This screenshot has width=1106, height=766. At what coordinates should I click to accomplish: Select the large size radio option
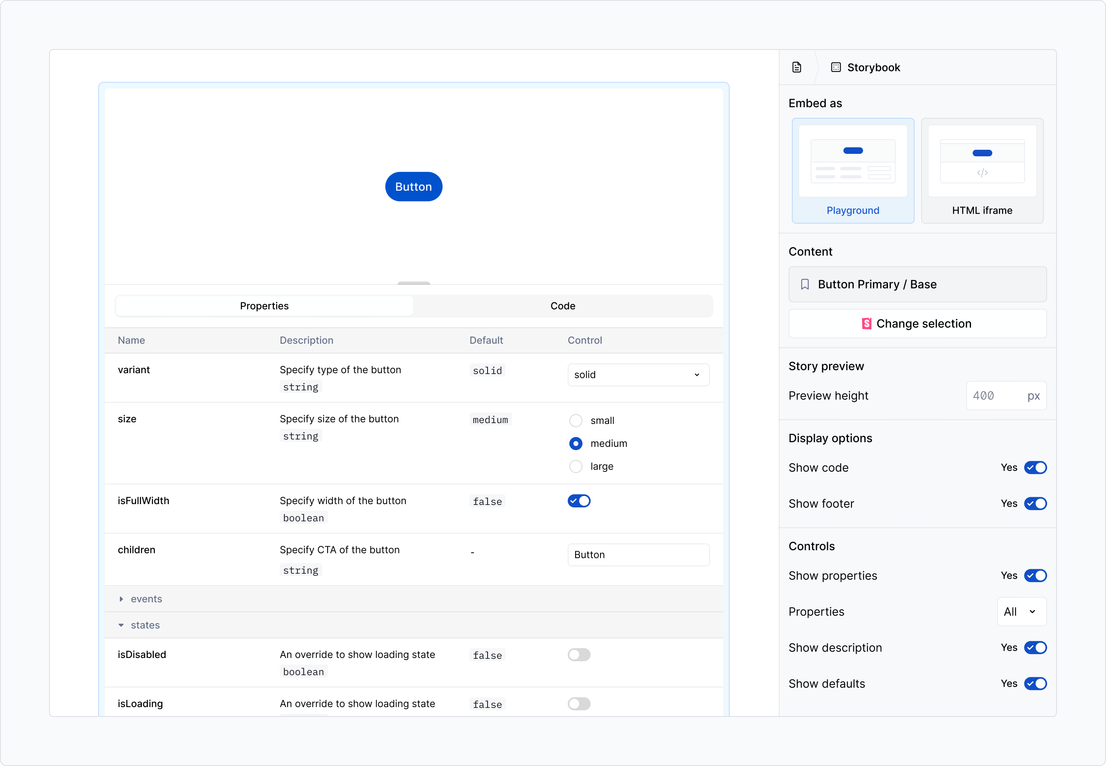pos(575,466)
